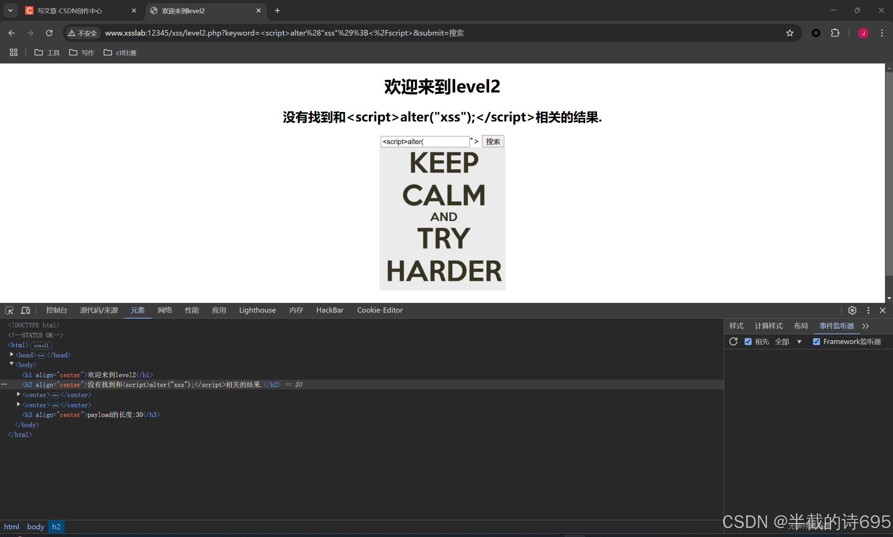The width and height of the screenshot is (893, 537).
Task: Click the browser reload page icon
Action: (49, 33)
